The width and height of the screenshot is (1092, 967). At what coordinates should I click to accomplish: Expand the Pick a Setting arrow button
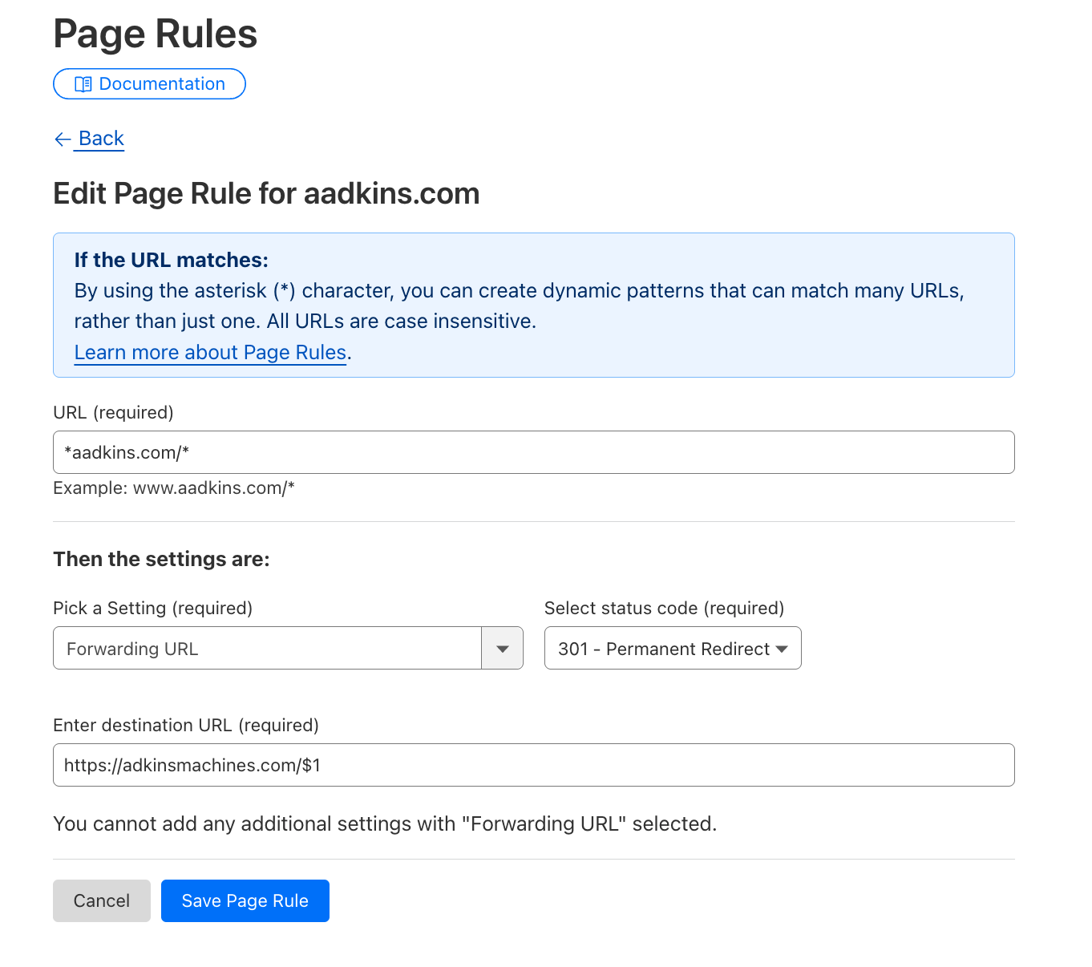(503, 649)
